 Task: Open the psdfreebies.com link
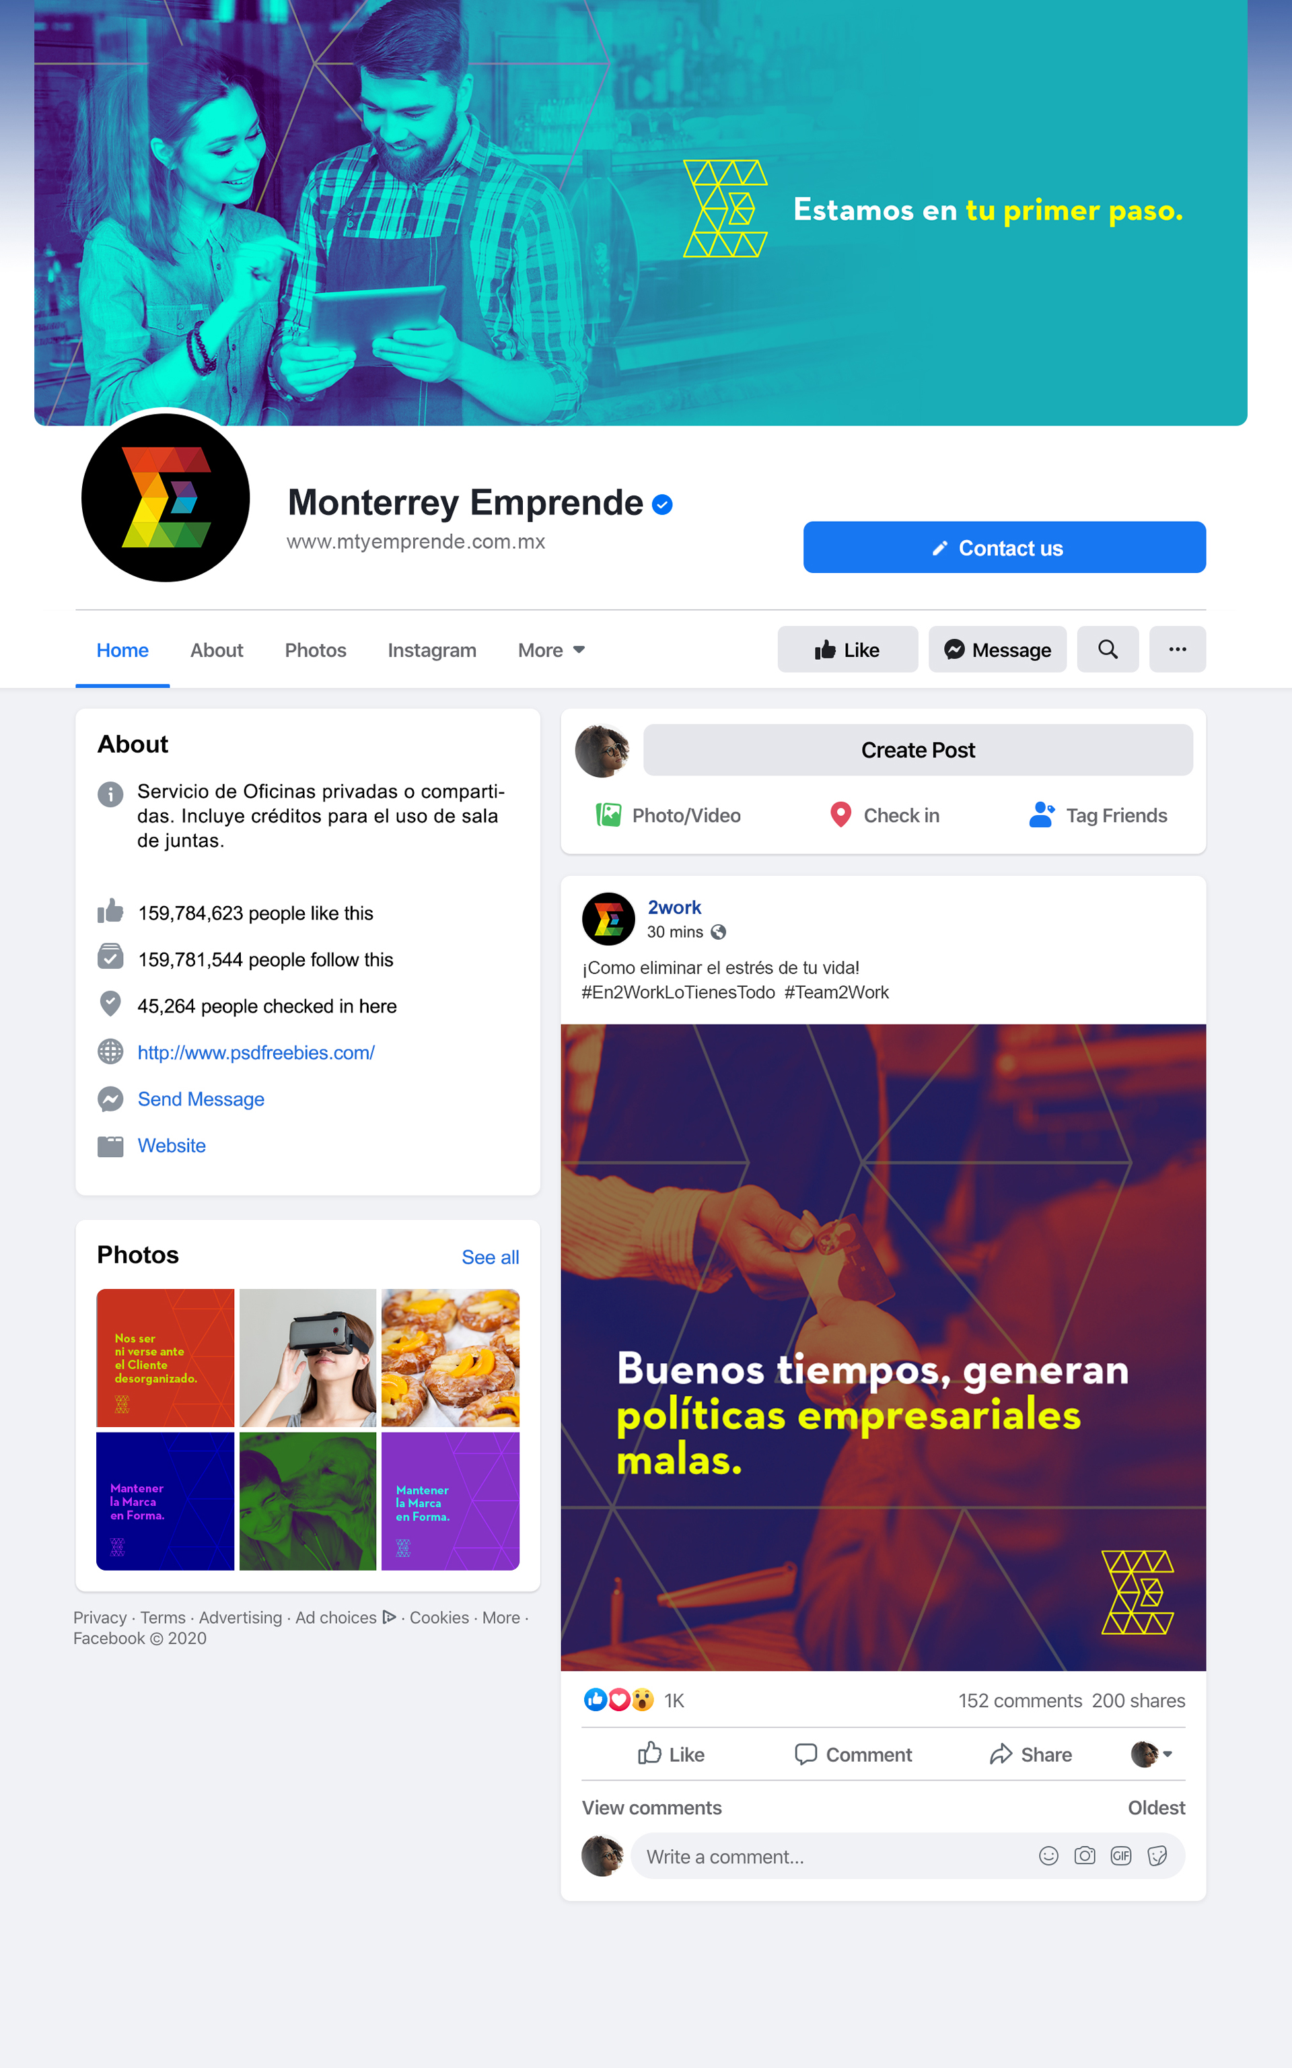click(256, 1053)
